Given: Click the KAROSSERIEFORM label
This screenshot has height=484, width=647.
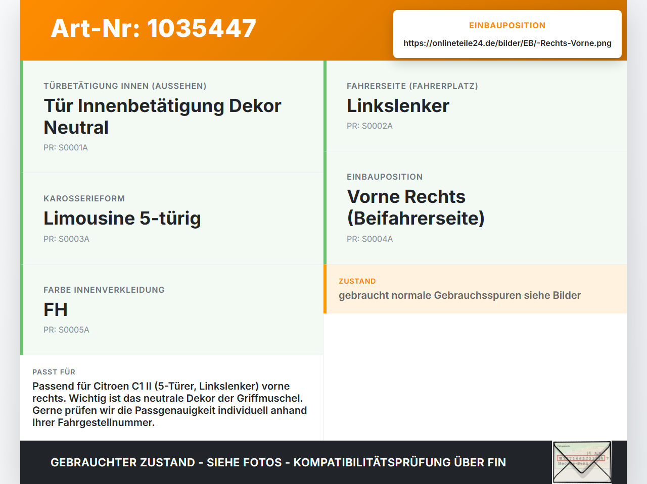Looking at the screenshot, I should pos(84,198).
